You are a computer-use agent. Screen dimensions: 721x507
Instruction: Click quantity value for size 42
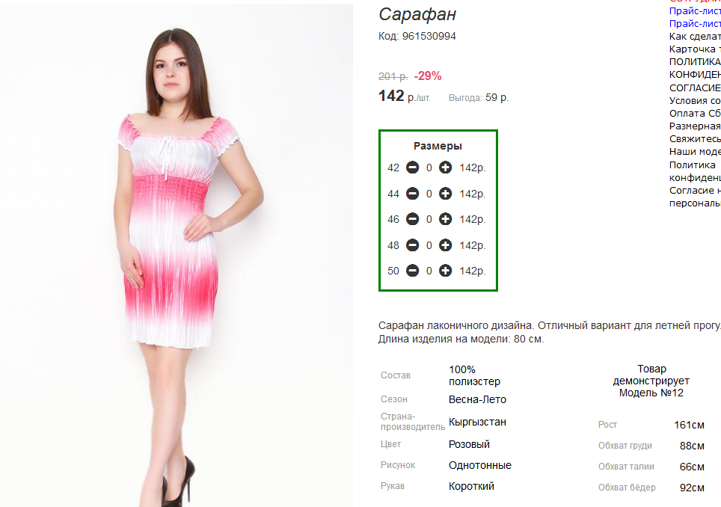coord(429,168)
